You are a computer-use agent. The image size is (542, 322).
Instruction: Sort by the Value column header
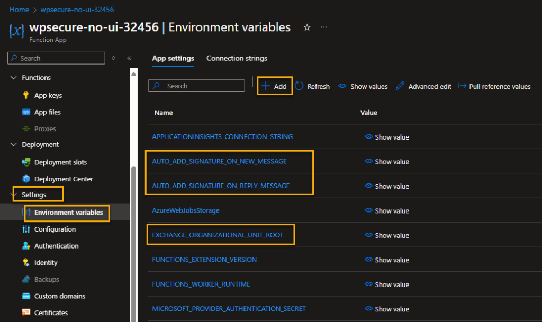pyautogui.click(x=369, y=113)
